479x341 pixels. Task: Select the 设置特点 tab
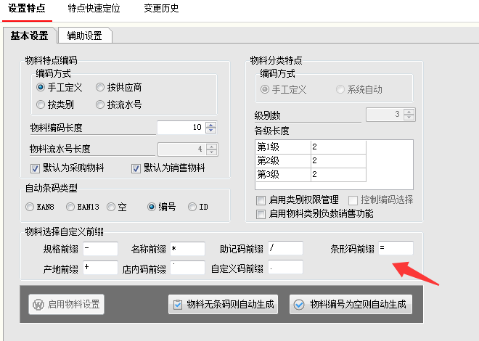[x=27, y=8]
